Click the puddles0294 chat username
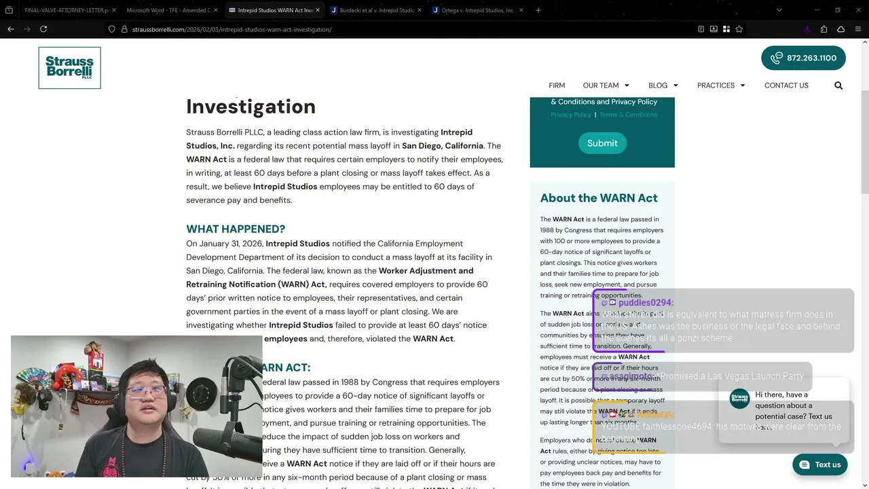869x489 pixels. (646, 302)
